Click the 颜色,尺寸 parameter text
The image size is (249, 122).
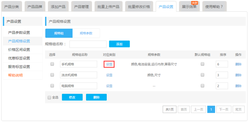(x=154, y=75)
